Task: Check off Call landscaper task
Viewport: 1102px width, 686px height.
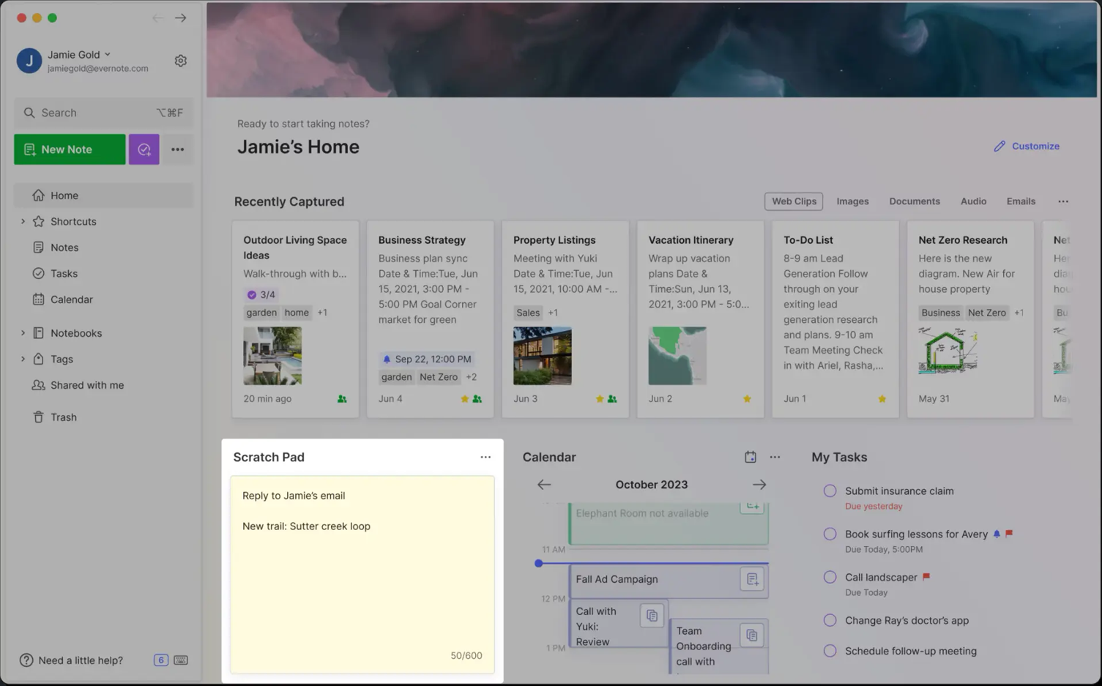Action: click(x=830, y=577)
